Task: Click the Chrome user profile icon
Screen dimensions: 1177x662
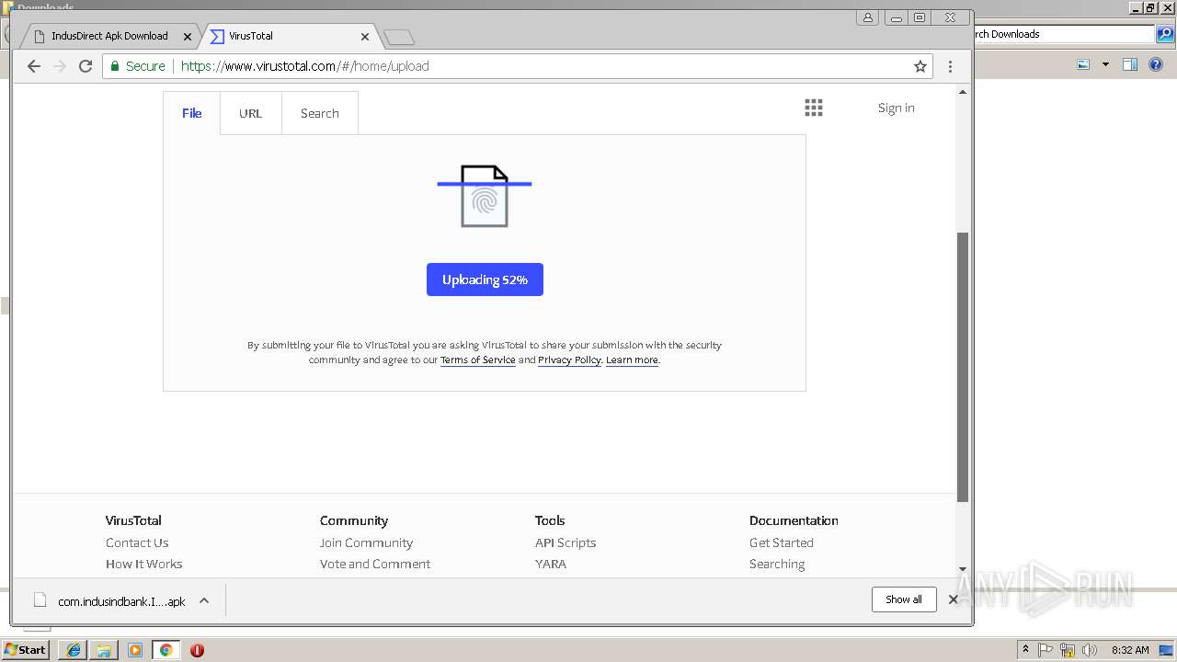Action: 867,17
